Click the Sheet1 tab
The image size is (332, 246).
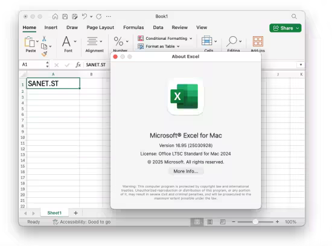pyautogui.click(x=54, y=213)
